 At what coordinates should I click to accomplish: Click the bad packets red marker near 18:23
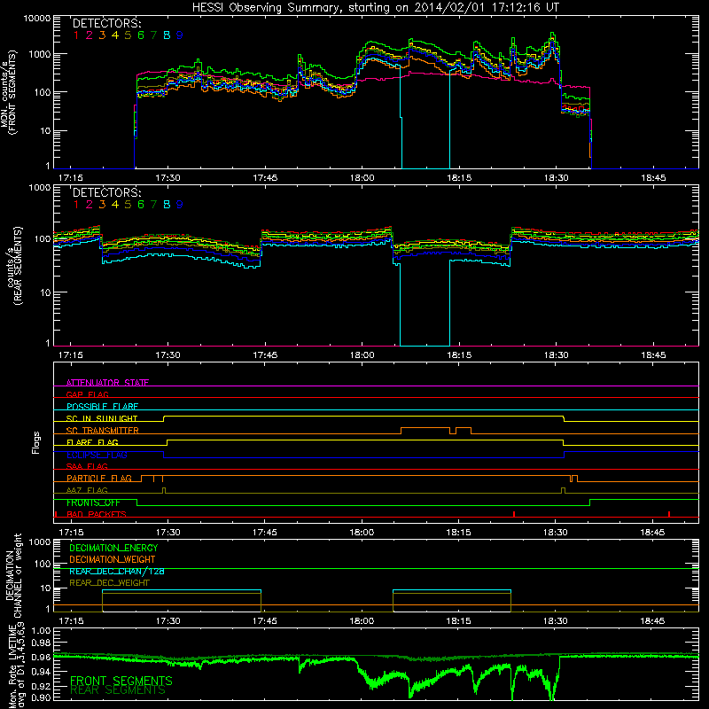coord(514,514)
